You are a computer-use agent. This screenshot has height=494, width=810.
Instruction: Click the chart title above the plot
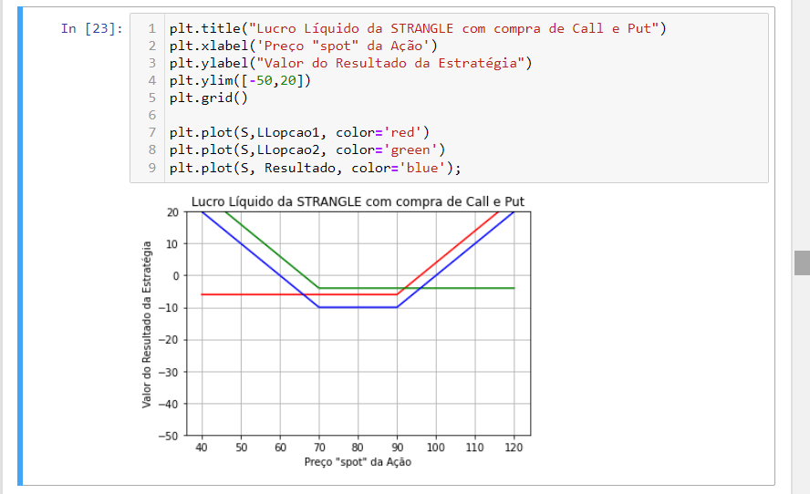(358, 201)
